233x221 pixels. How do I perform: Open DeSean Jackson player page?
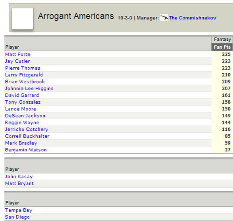coord(25,116)
